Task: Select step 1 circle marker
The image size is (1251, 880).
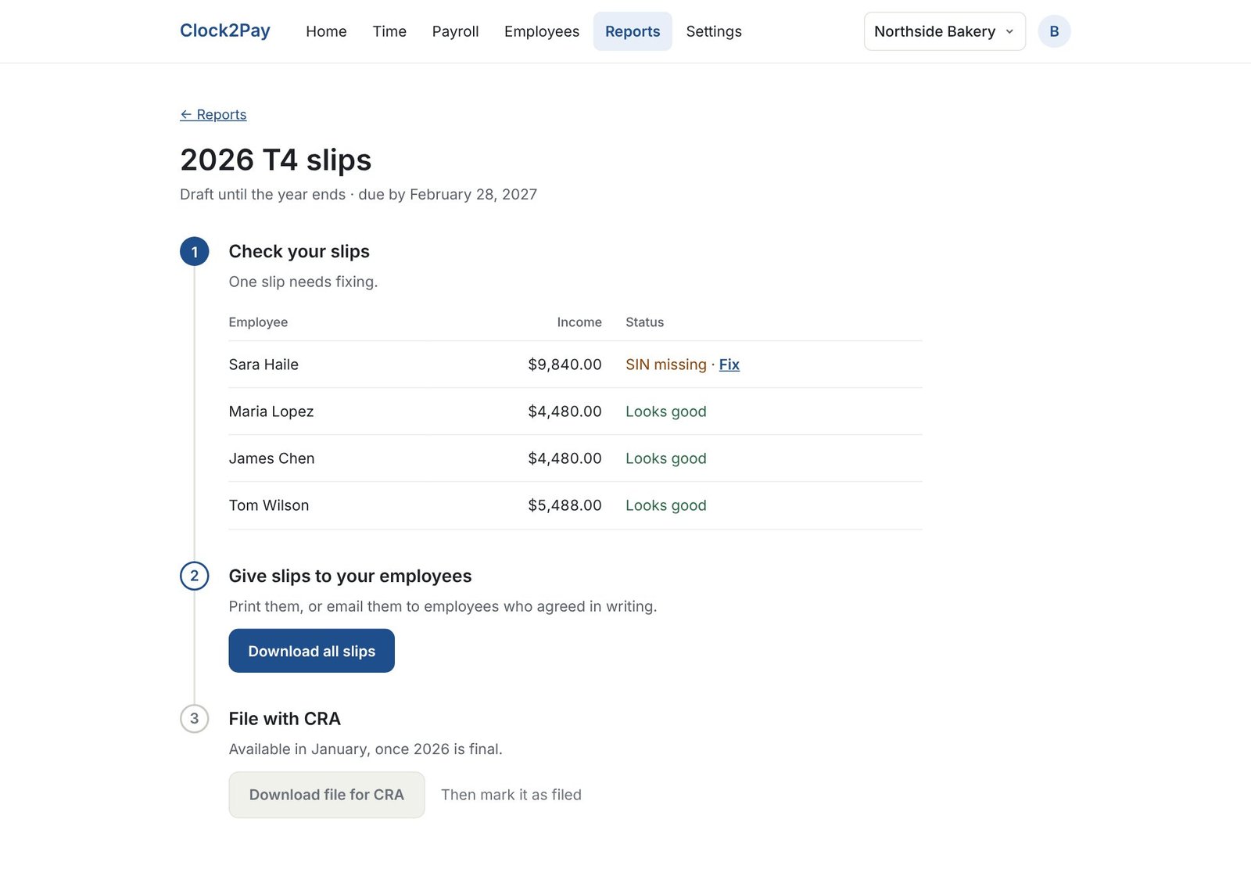Action: click(x=195, y=252)
